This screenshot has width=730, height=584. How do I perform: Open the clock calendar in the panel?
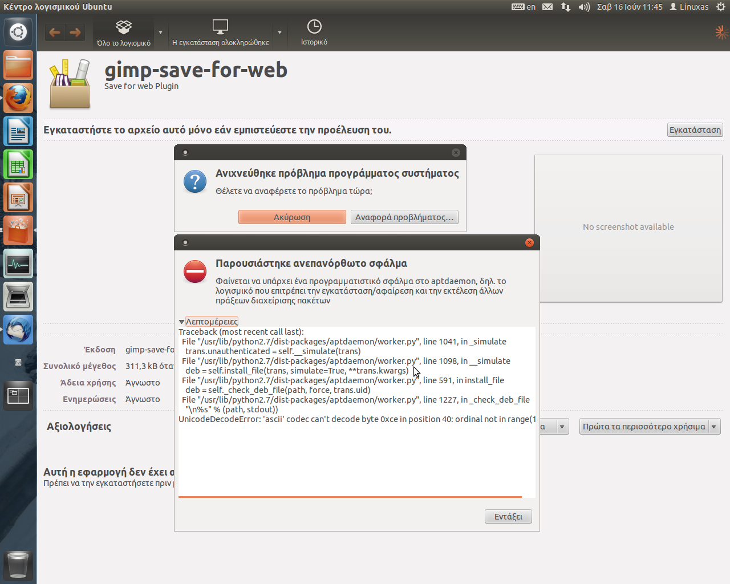click(x=630, y=7)
